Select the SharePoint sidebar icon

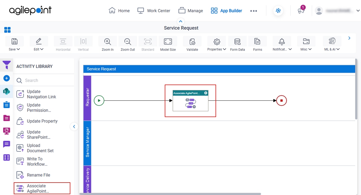(x=6, y=91)
